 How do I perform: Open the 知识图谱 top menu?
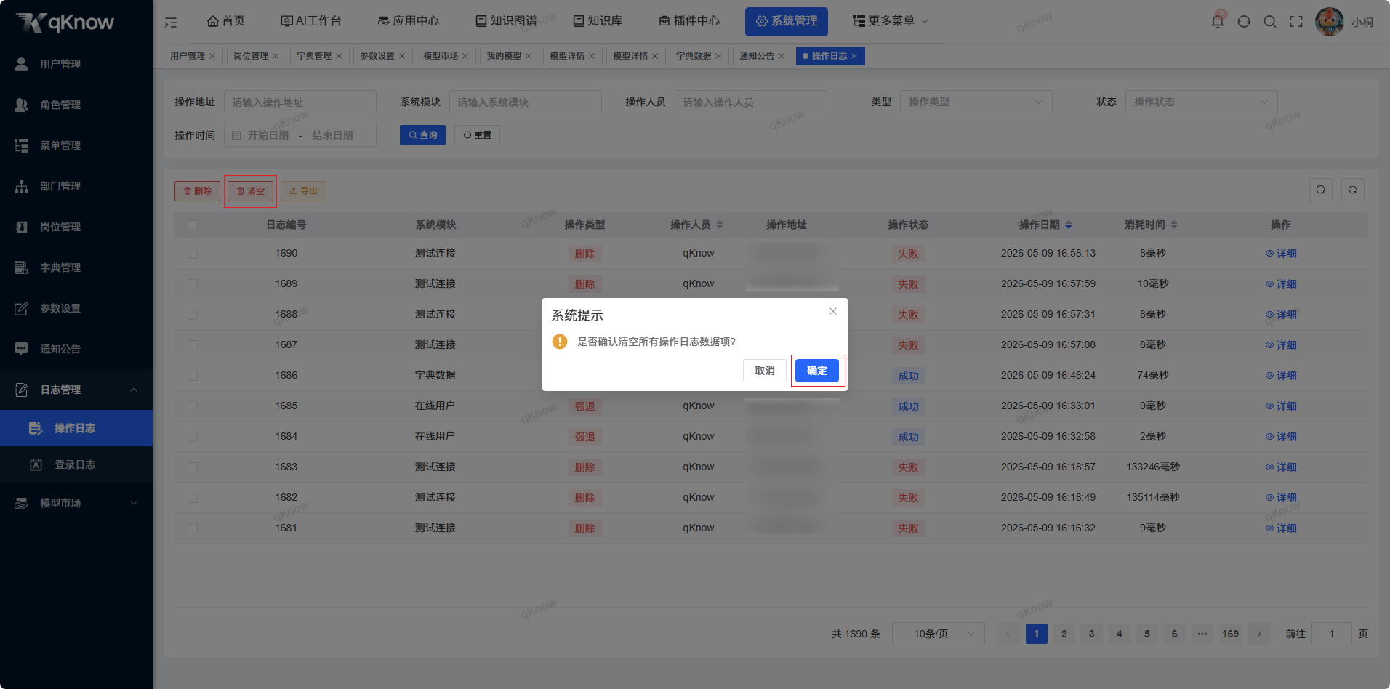506,21
